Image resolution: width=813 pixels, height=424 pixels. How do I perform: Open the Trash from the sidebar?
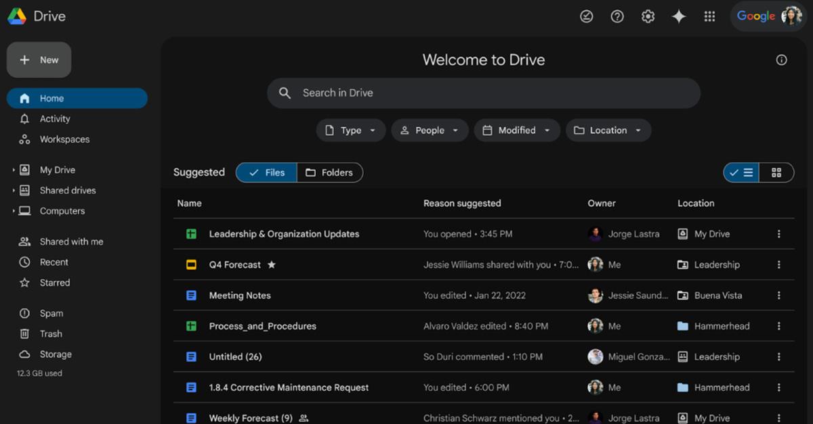click(x=50, y=333)
